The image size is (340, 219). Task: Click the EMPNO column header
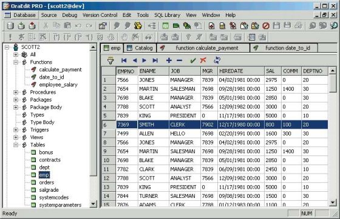tap(127, 71)
